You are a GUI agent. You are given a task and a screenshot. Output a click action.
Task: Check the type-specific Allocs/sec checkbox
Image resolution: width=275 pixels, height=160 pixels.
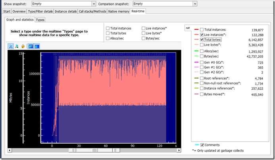(x=108, y=38)
